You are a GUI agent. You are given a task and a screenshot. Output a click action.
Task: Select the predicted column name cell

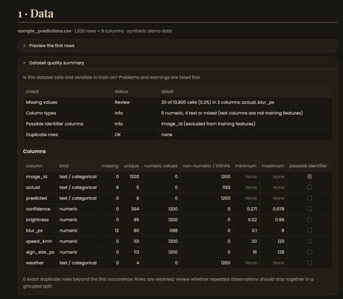(x=40, y=198)
